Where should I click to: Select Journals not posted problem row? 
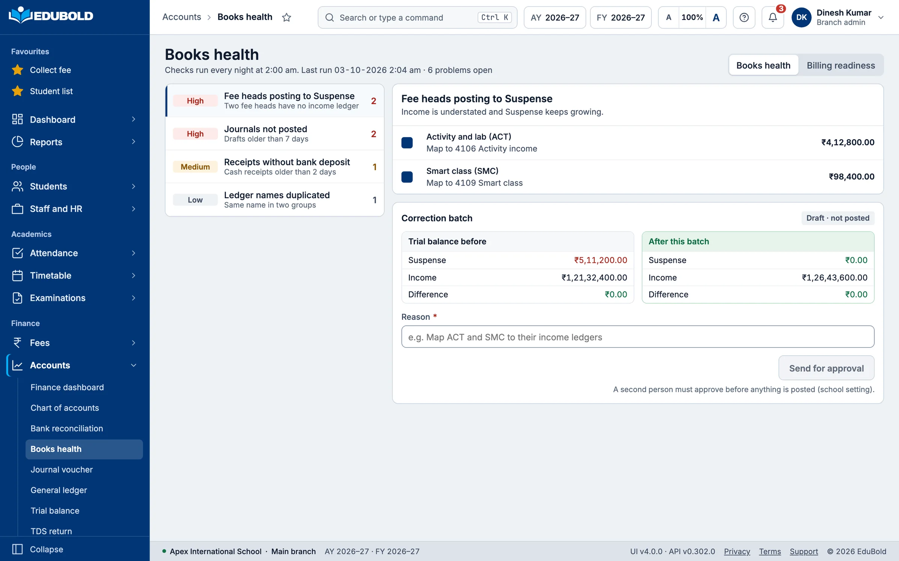point(275,134)
